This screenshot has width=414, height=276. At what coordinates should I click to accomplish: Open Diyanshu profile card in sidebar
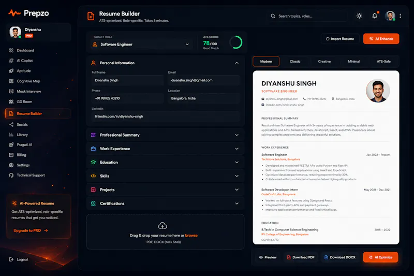(38, 32)
